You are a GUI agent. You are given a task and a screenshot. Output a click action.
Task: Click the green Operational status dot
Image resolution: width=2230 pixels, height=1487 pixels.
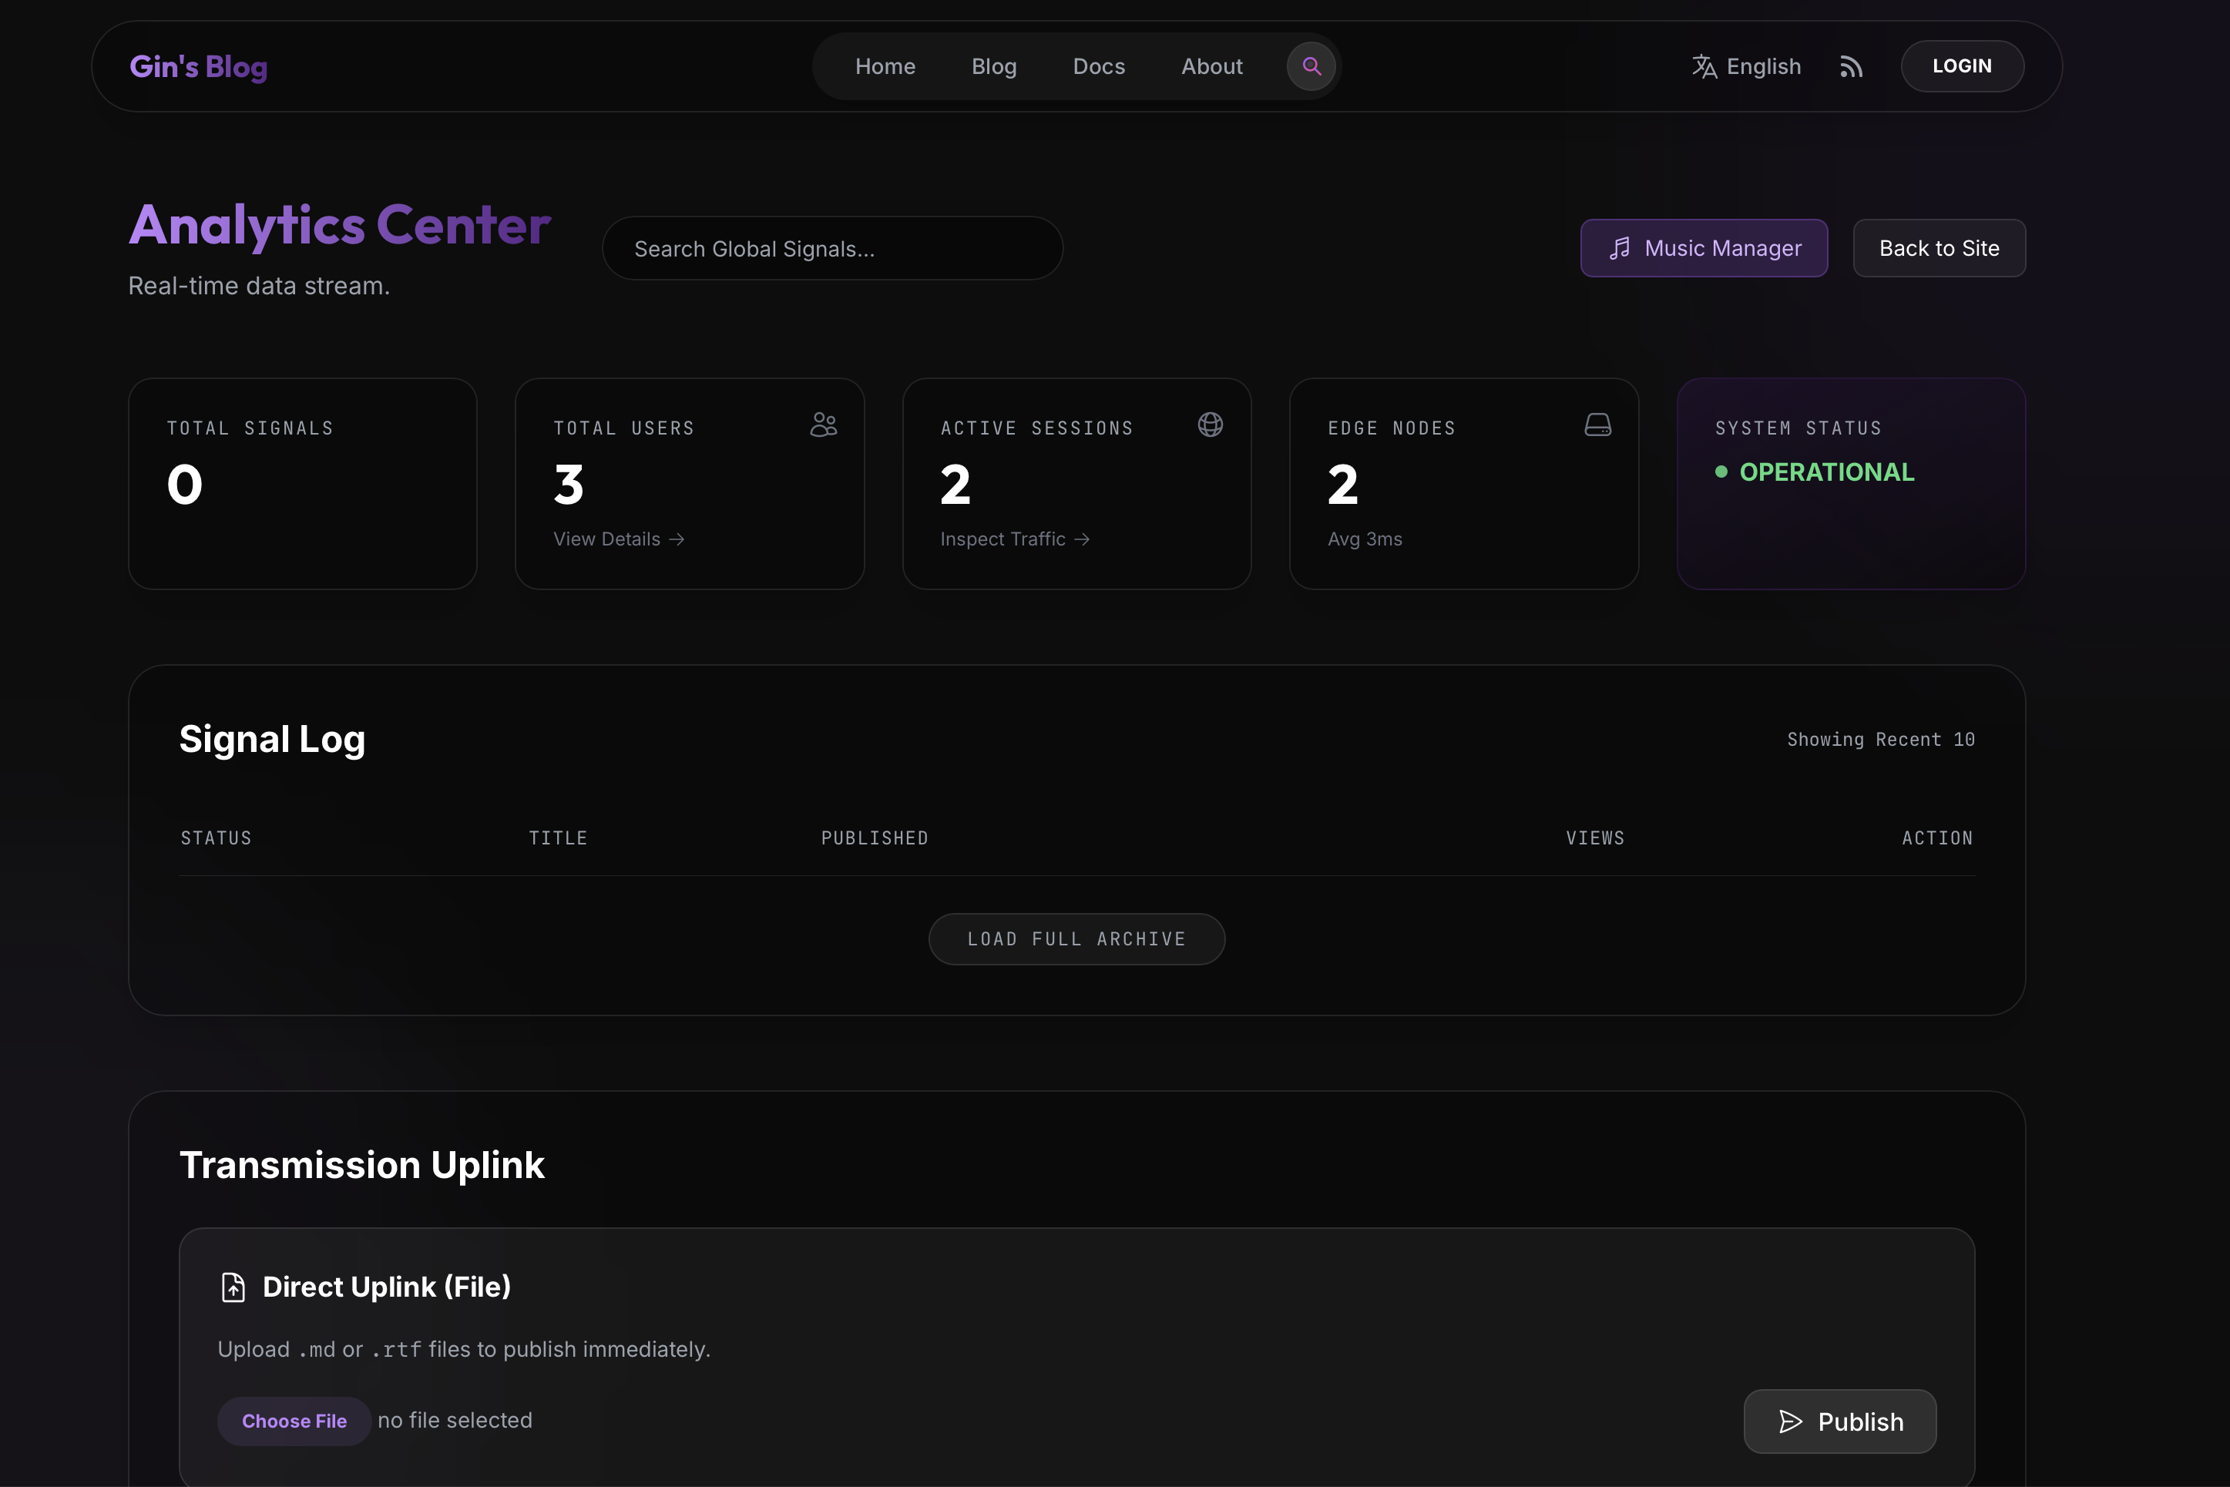(1721, 472)
